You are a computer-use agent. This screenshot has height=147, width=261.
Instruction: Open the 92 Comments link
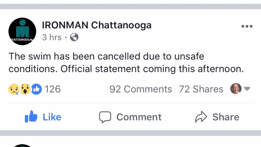click(140, 89)
